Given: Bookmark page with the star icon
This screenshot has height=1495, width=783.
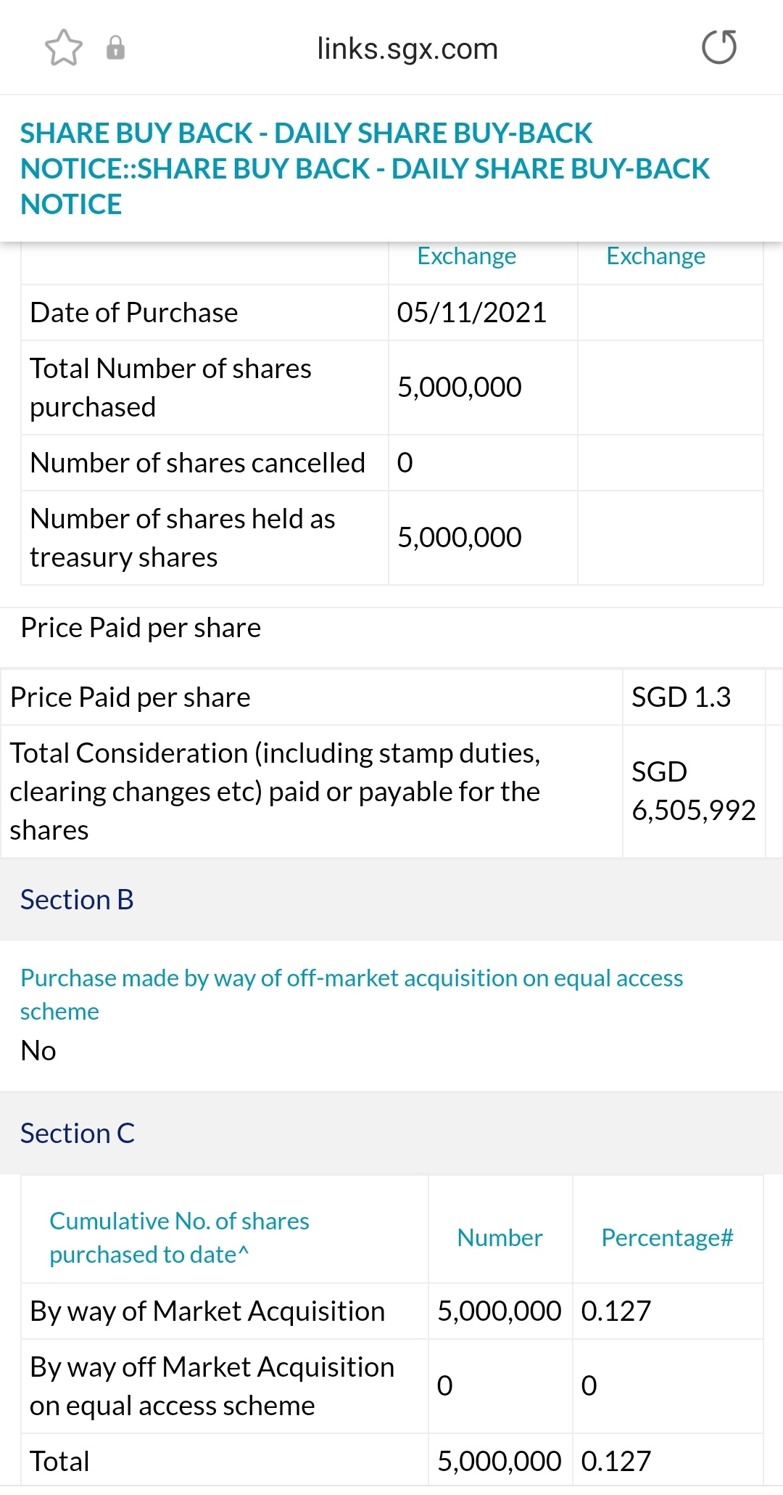Looking at the screenshot, I should click(x=64, y=48).
